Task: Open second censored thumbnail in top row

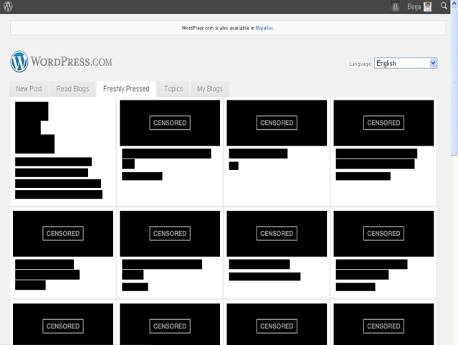Action: click(170, 123)
